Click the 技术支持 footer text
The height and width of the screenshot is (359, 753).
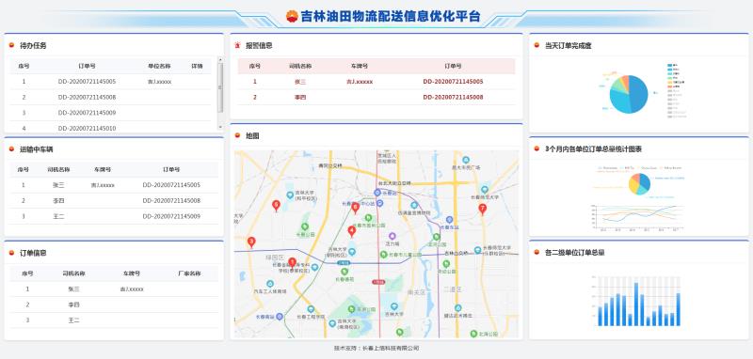(x=376, y=348)
